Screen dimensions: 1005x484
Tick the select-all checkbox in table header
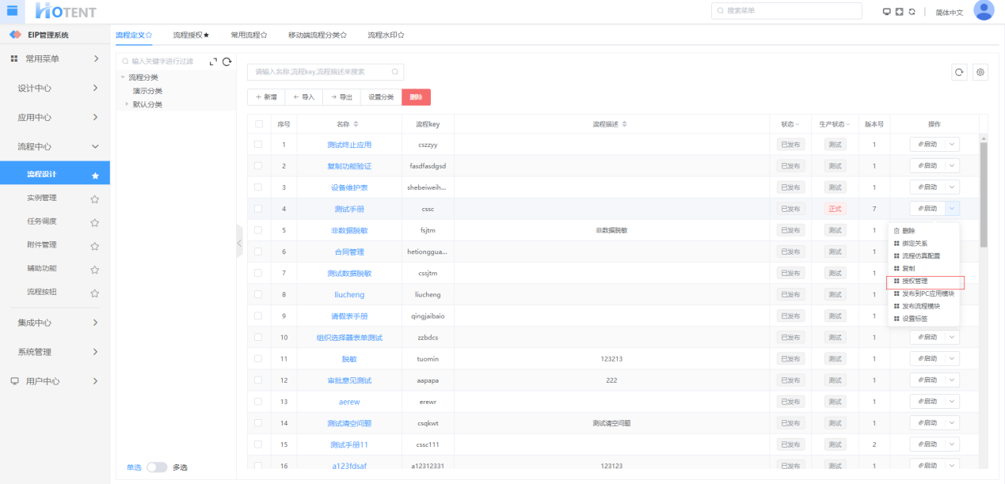pyautogui.click(x=258, y=124)
